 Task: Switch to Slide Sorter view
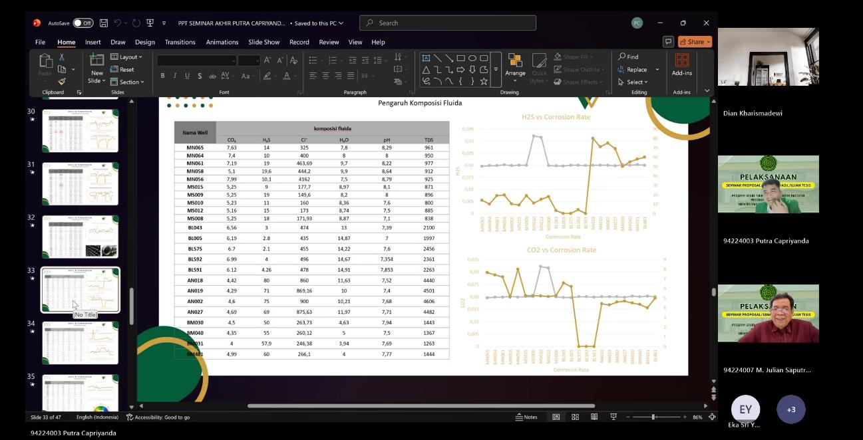[575, 417]
